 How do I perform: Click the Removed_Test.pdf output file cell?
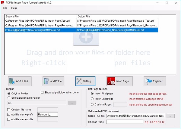(117, 21)
